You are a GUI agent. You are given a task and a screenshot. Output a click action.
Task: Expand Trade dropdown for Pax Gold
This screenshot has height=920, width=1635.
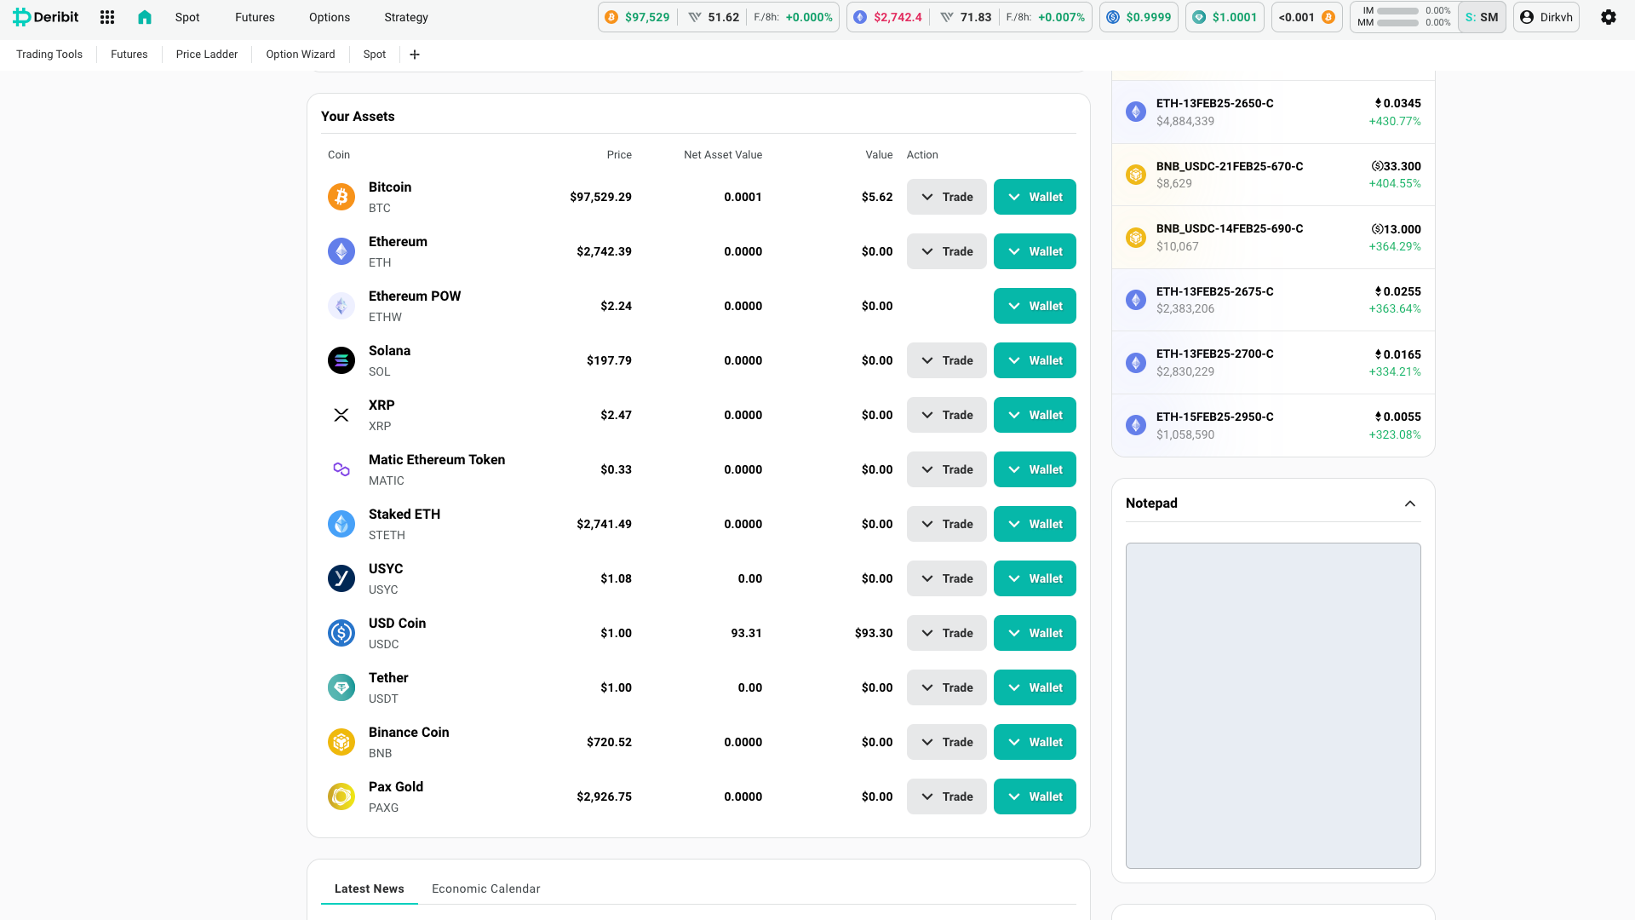tap(946, 796)
